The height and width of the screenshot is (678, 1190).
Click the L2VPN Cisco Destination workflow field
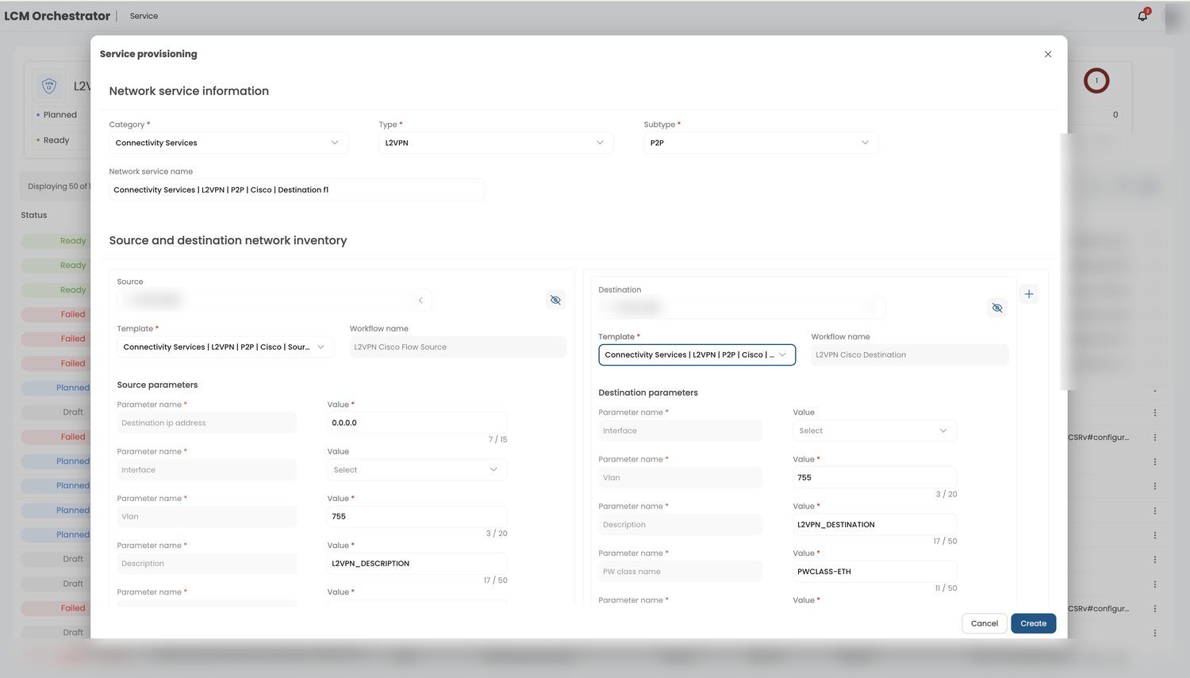tap(909, 354)
